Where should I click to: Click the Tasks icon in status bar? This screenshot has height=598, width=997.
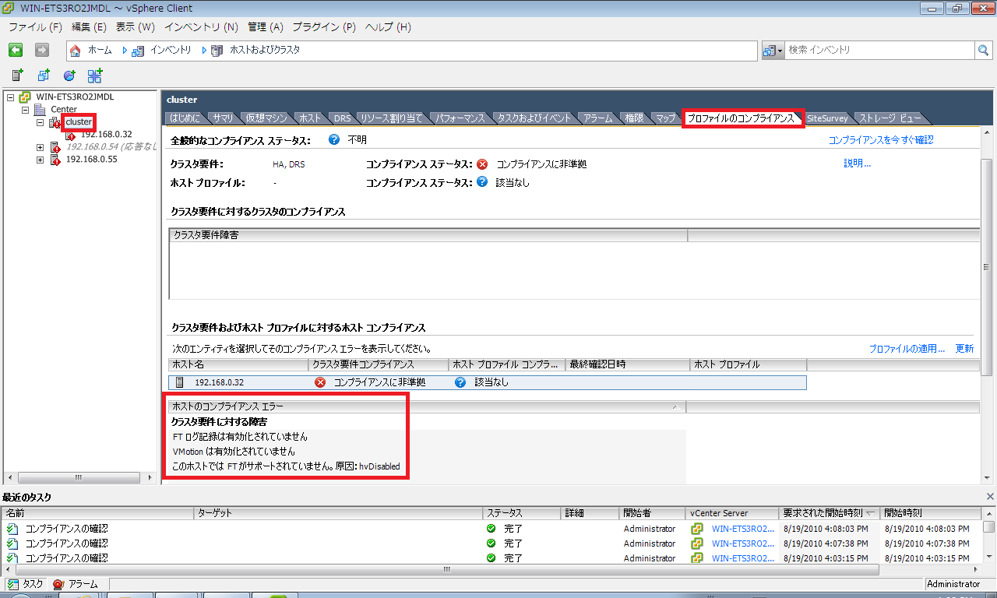[12, 584]
